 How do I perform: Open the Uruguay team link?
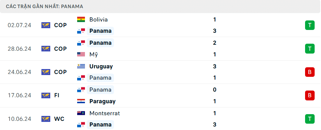(101, 67)
